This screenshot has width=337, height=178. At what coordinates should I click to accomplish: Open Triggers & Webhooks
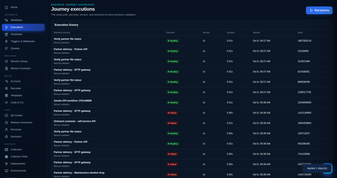tap(23, 42)
